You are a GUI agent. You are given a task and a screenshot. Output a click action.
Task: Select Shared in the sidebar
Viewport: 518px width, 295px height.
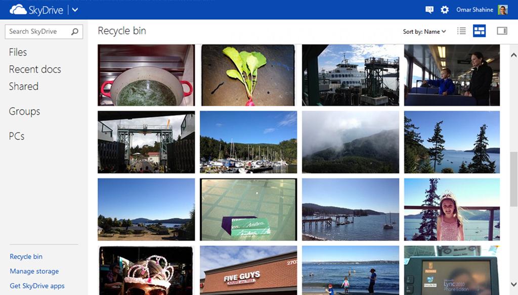24,86
